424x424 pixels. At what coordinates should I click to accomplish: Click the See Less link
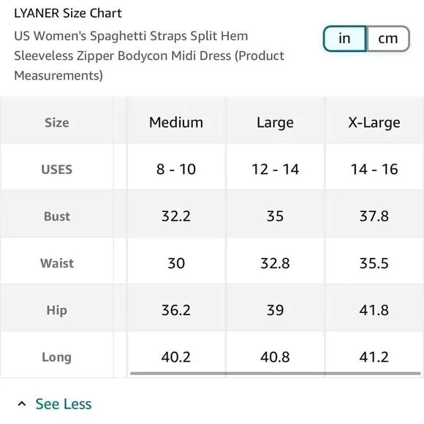pos(64,404)
